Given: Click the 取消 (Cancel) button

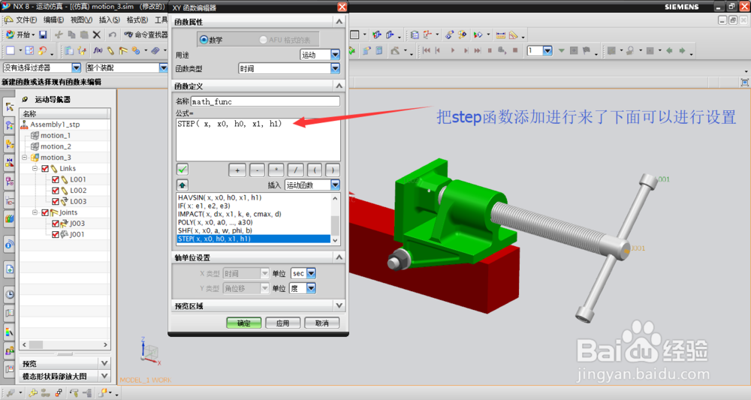Looking at the screenshot, I should [x=322, y=323].
